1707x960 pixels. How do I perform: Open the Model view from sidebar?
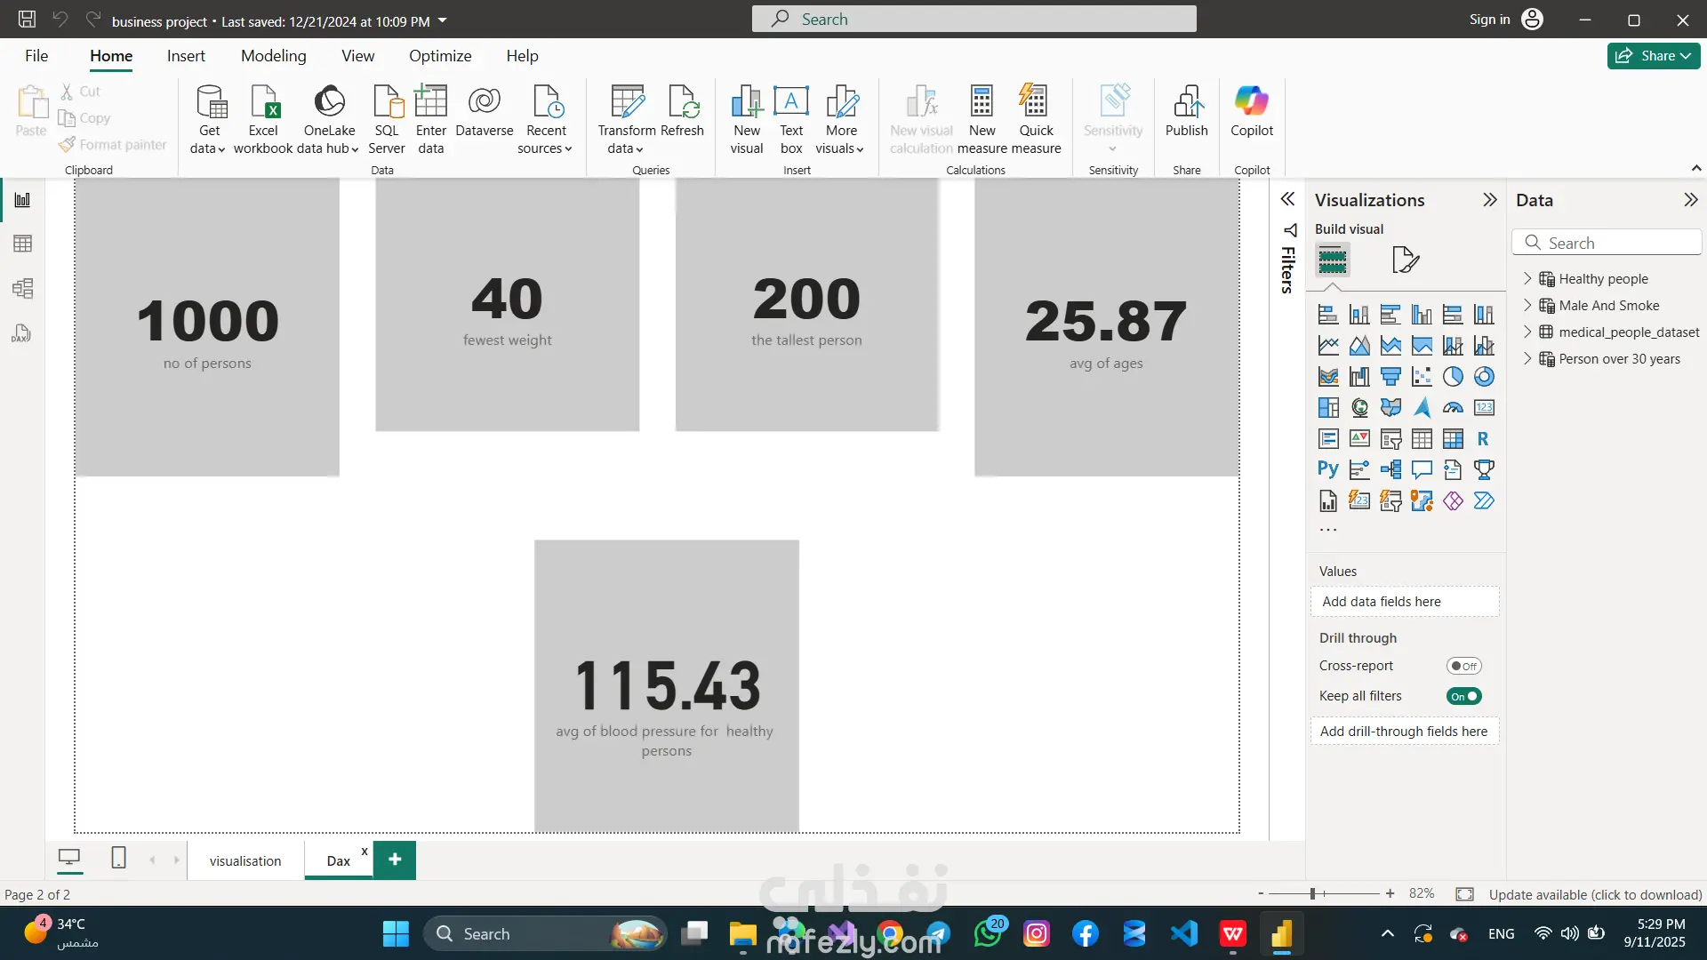pos(23,288)
